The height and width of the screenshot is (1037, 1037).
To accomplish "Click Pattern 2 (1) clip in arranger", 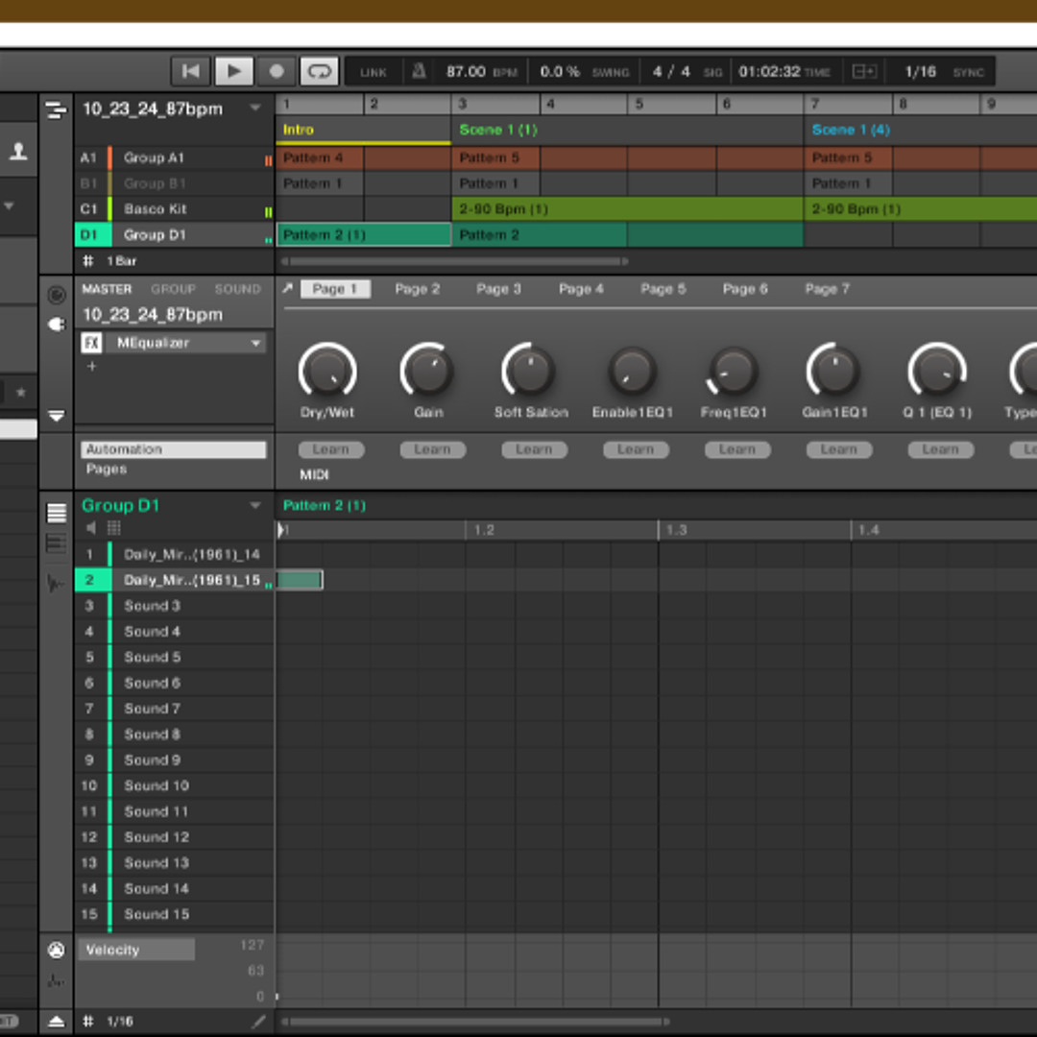I will pos(363,235).
